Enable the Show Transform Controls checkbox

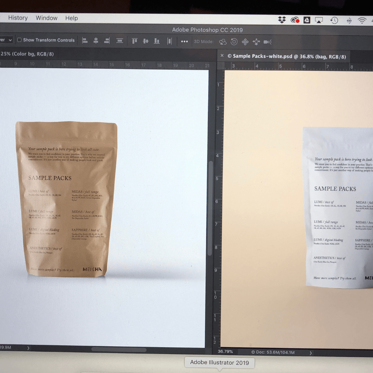19,40
